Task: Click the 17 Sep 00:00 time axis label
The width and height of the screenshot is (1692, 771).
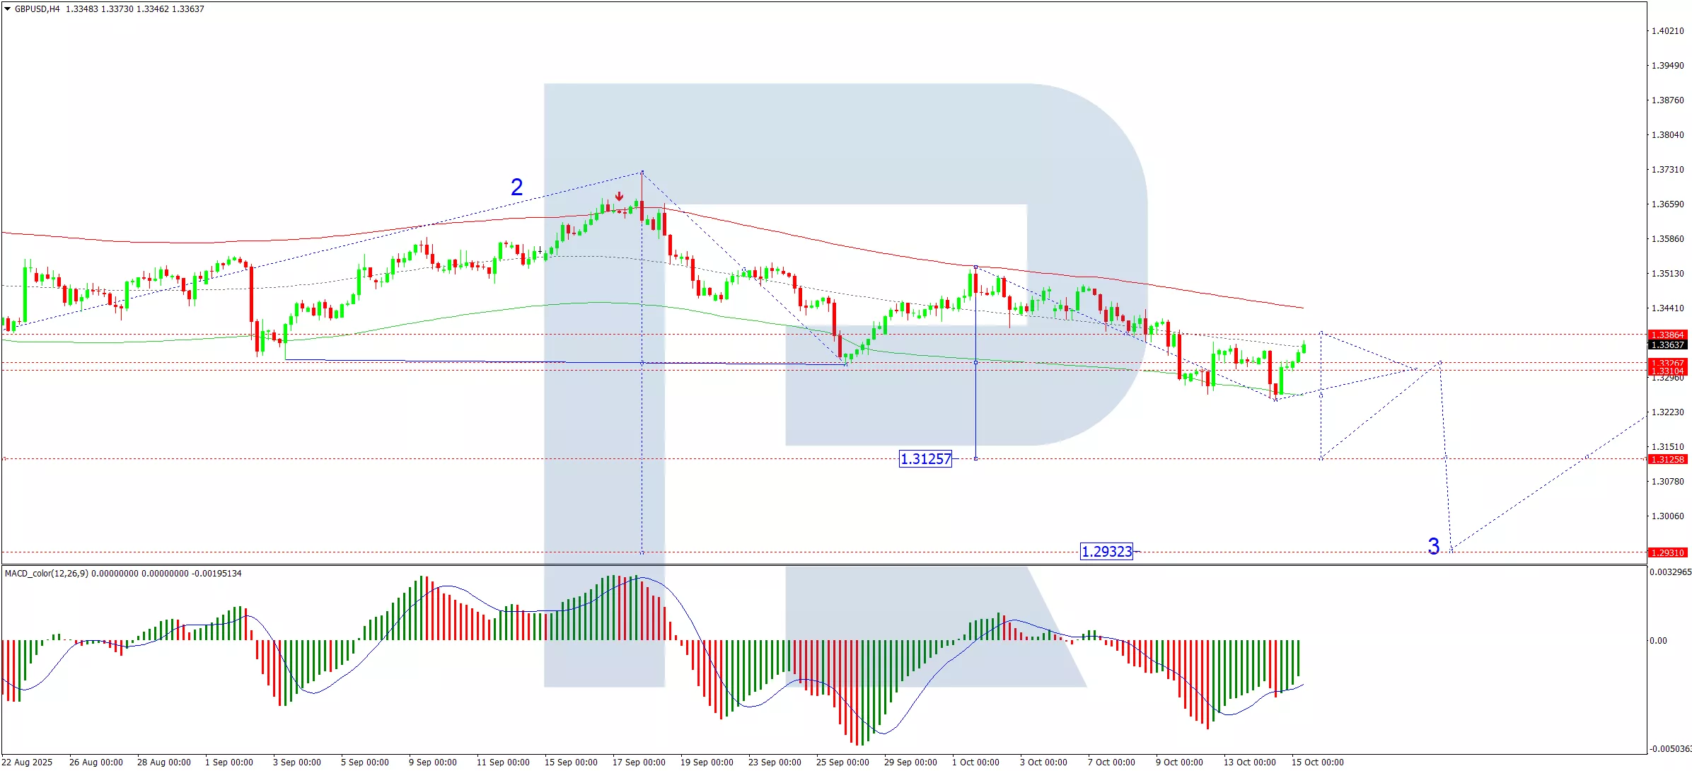Action: (639, 762)
